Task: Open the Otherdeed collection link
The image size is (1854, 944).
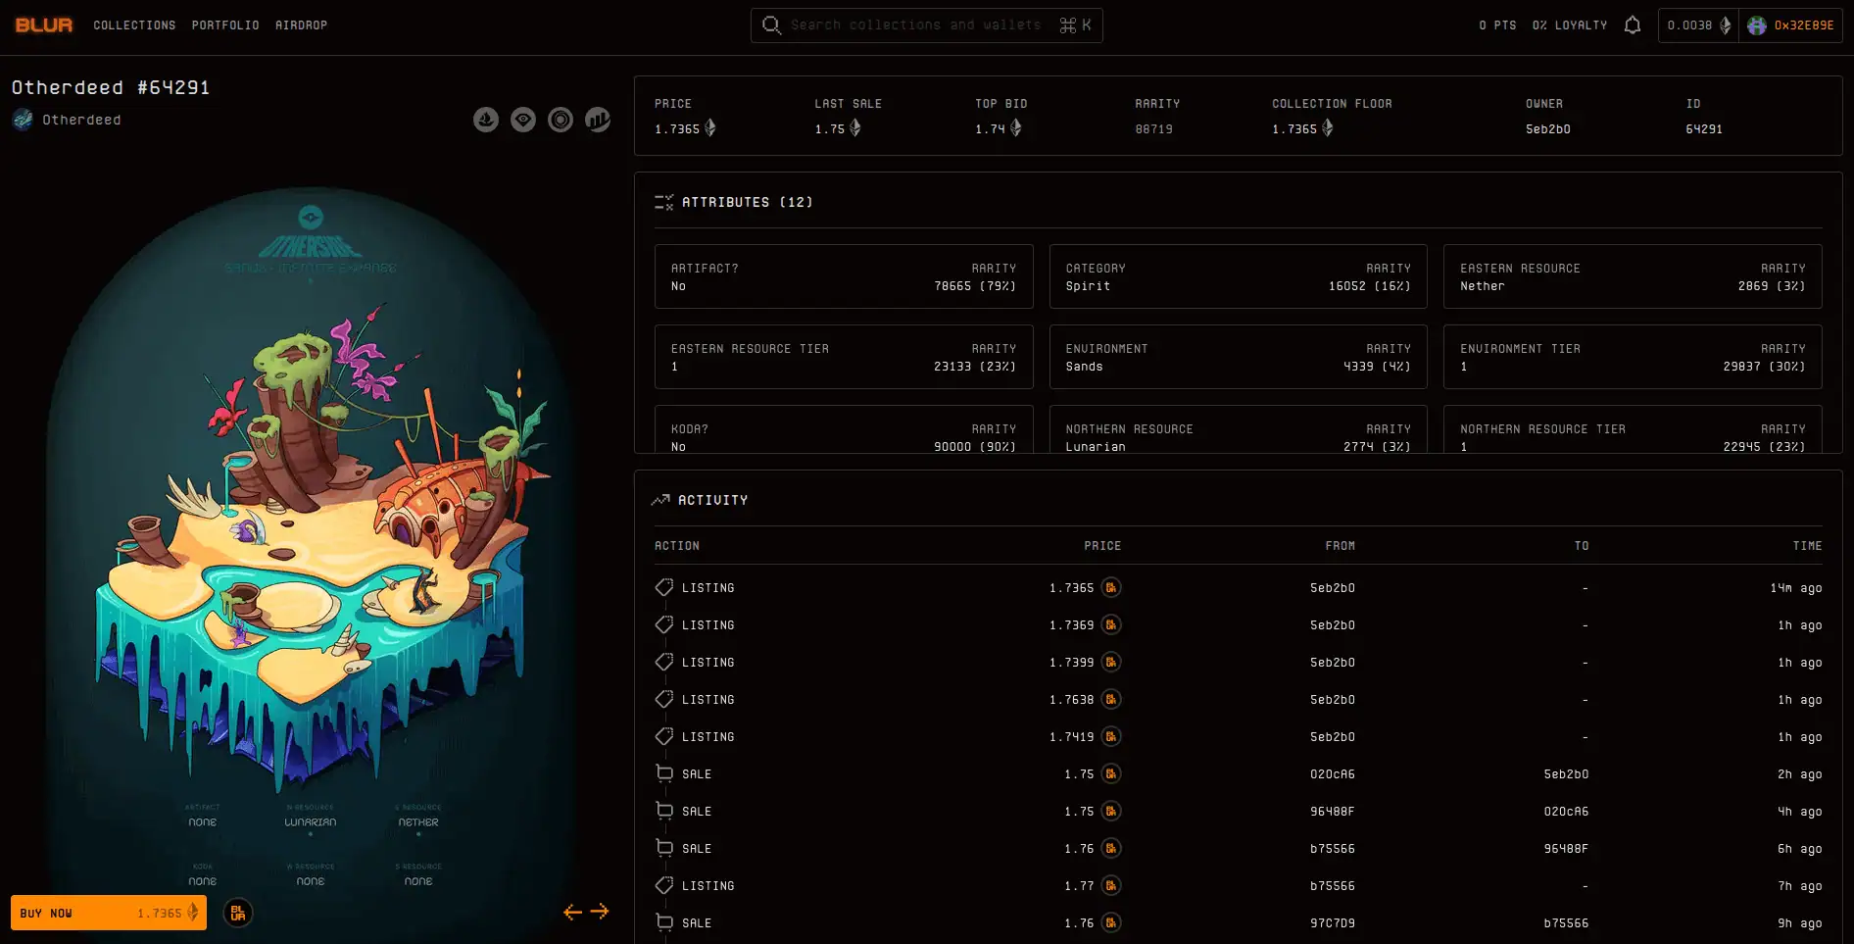Action: coord(81,120)
